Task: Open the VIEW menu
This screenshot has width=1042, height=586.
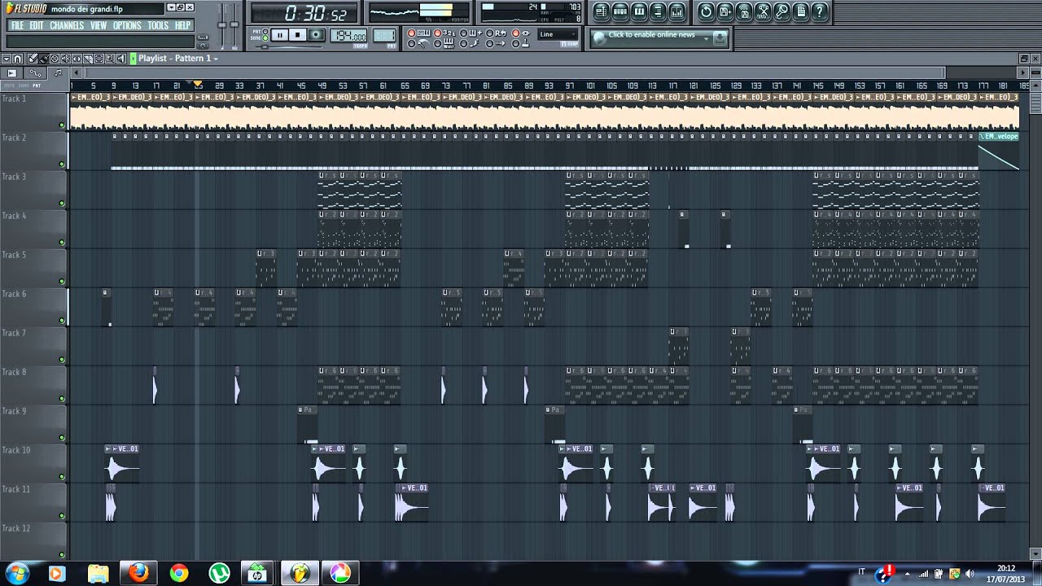Action: 99,25
